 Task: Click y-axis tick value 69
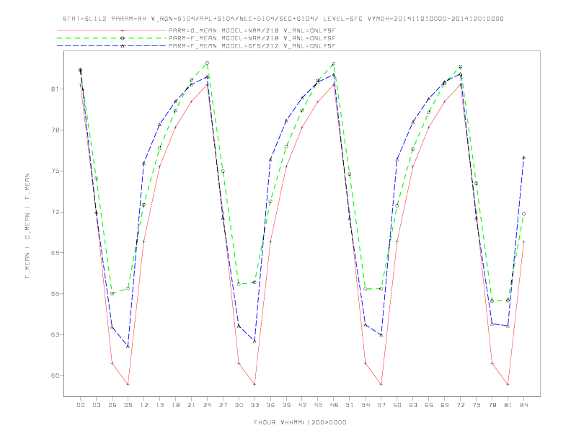click(x=55, y=252)
